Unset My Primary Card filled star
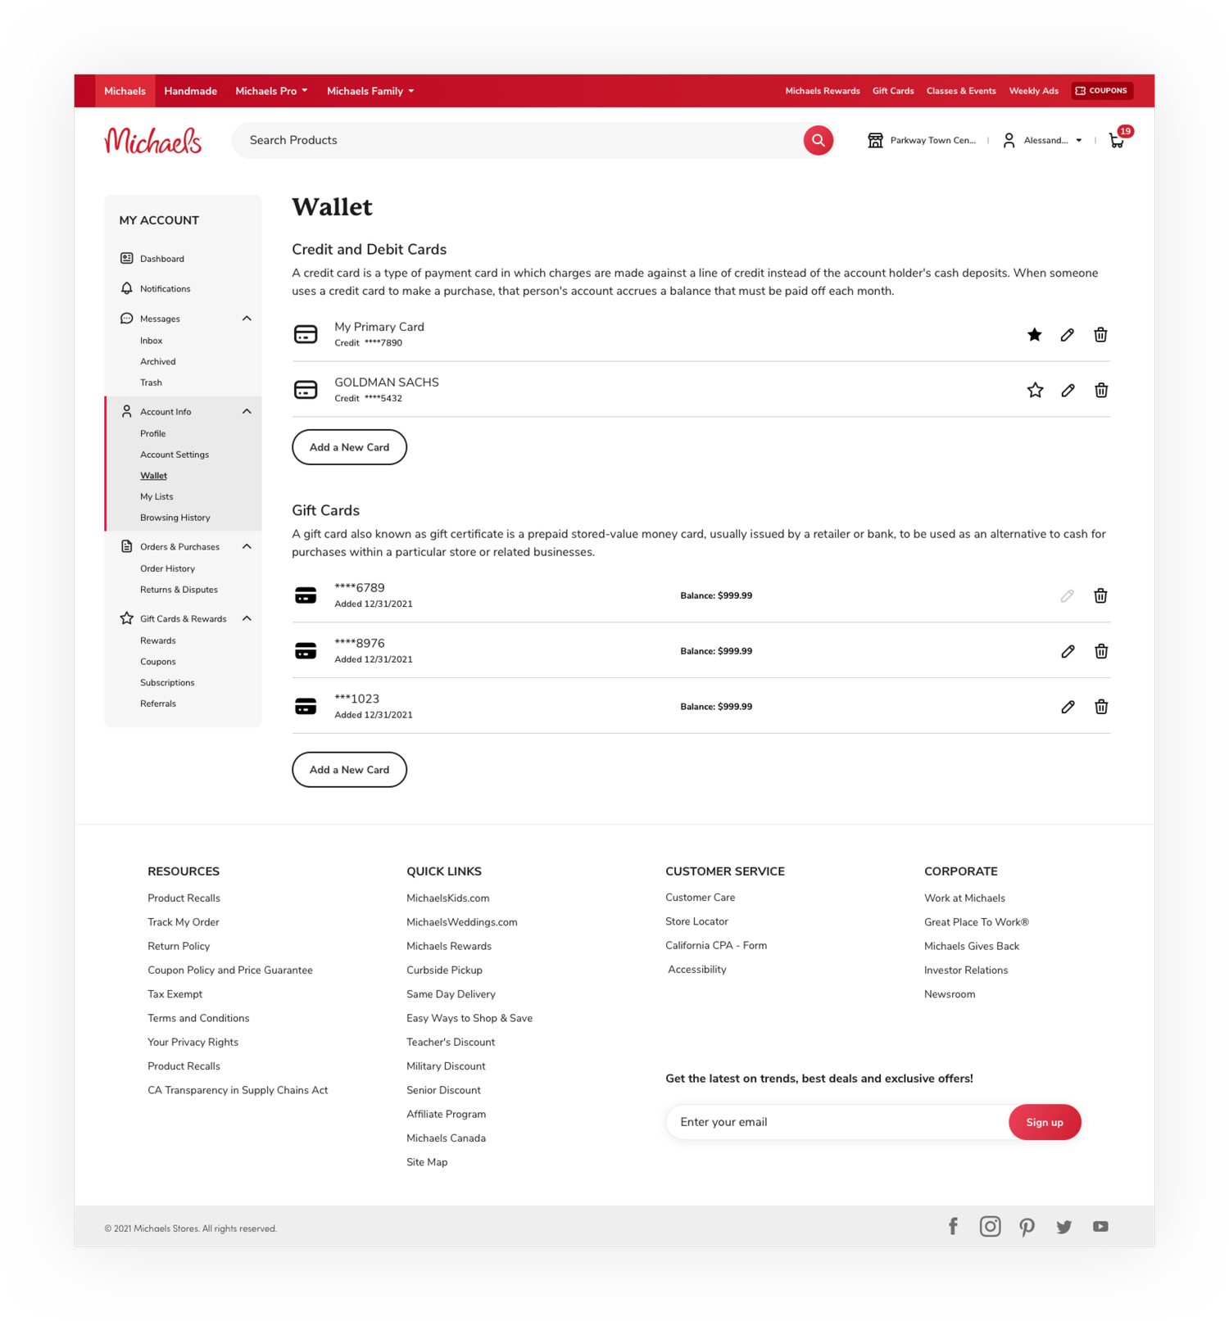Viewport: 1229px width, 1321px height. tap(1034, 334)
